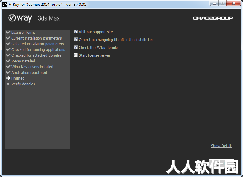
Task: Click the arrow icon beside Finished
Action: coord(8,78)
